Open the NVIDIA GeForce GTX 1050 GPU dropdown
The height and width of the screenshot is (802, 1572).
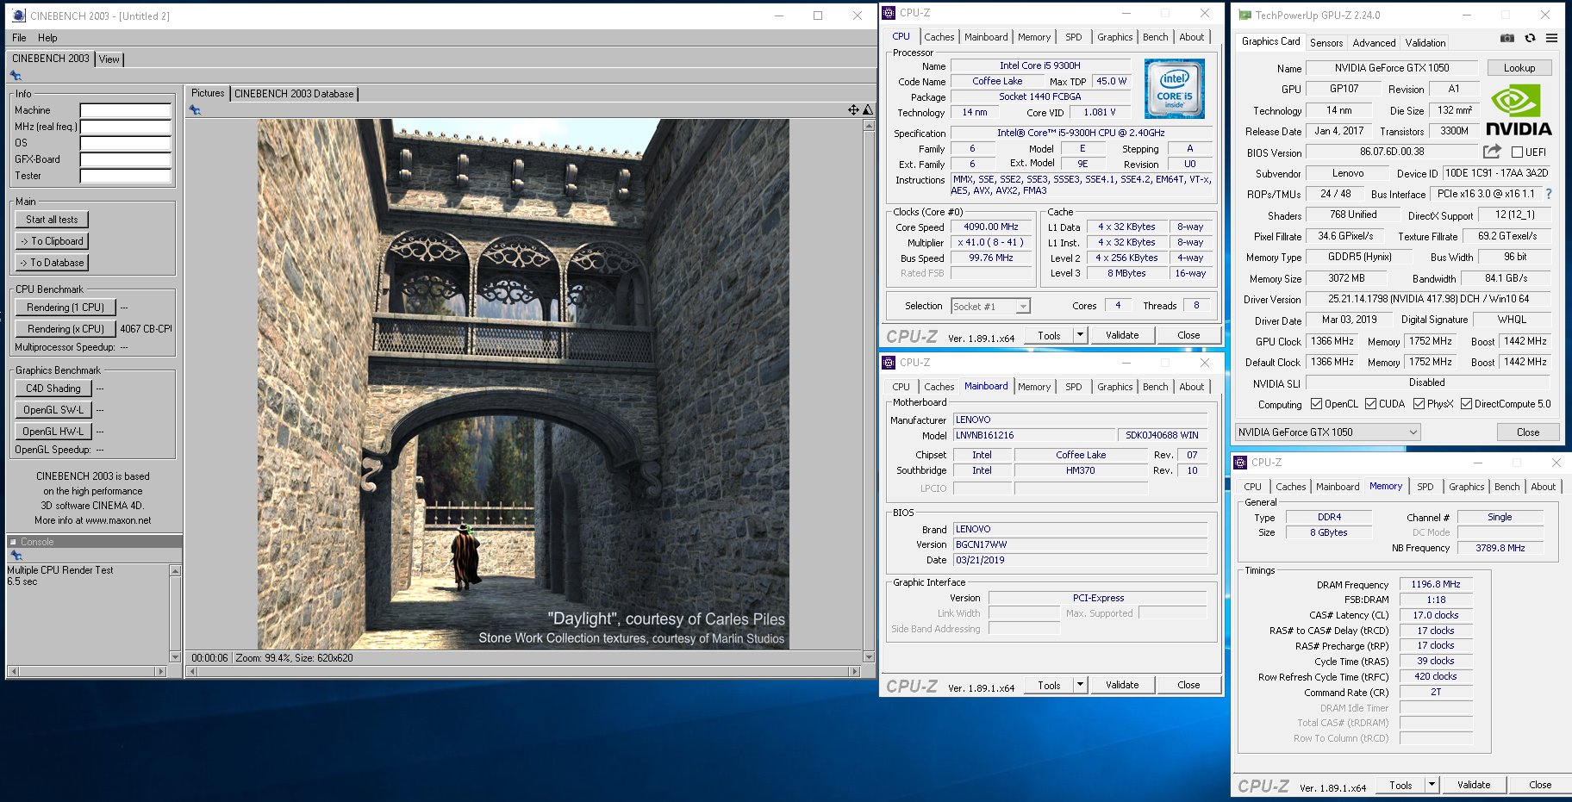click(1327, 432)
